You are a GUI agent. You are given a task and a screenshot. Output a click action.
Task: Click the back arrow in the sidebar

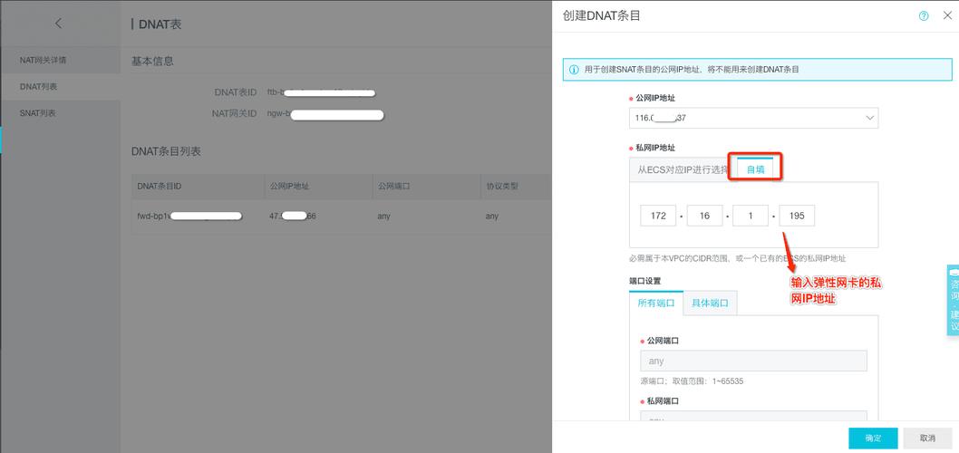[x=59, y=24]
